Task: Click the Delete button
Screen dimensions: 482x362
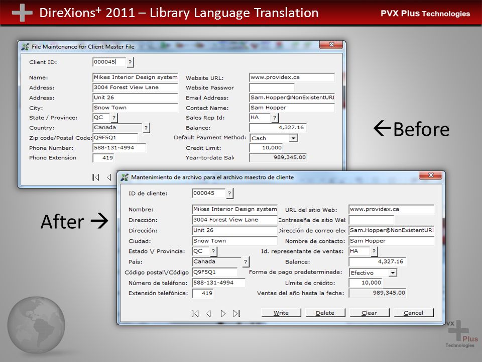Action: pos(325,313)
